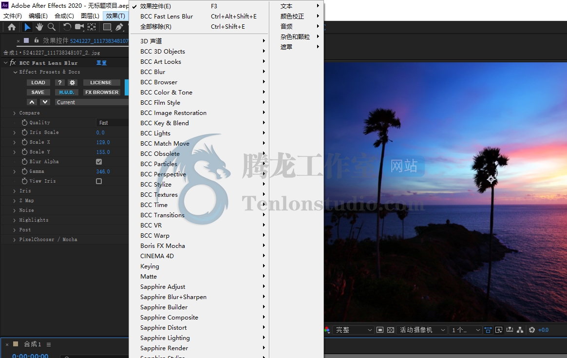Click the next preset down arrow
The width and height of the screenshot is (567, 358).
(x=45, y=102)
